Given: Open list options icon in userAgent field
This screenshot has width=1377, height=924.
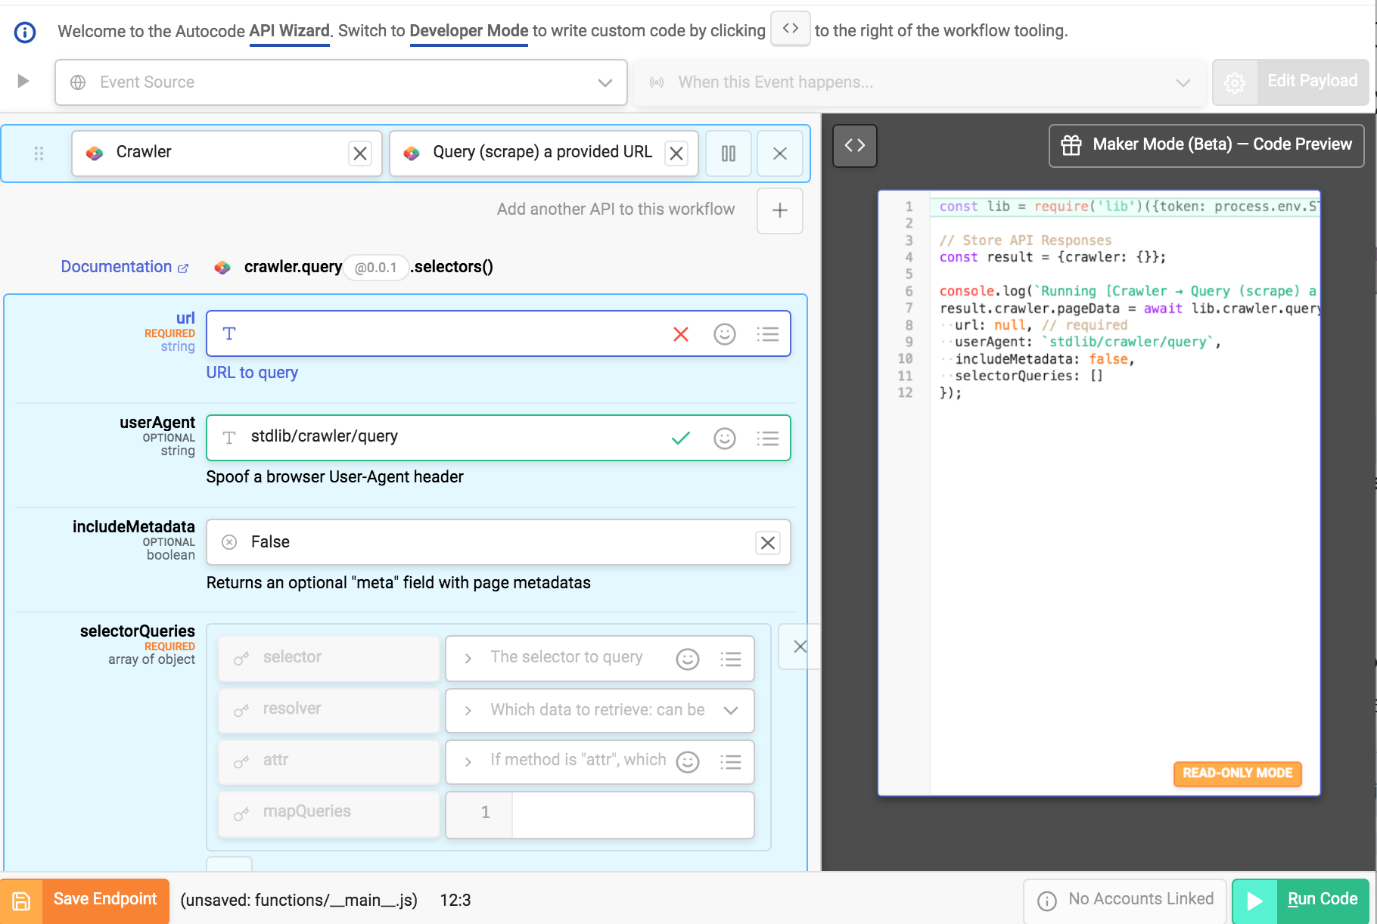Looking at the screenshot, I should coord(768,439).
